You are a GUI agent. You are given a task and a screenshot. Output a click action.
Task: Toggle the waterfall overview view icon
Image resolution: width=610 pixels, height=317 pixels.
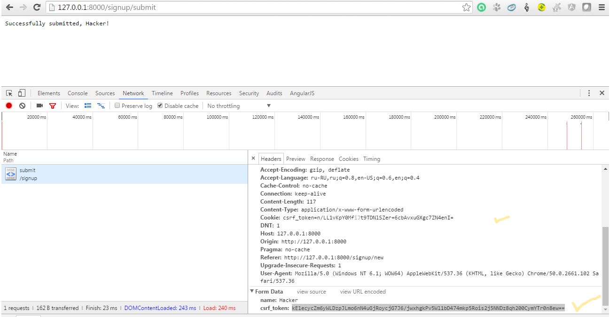click(x=101, y=106)
